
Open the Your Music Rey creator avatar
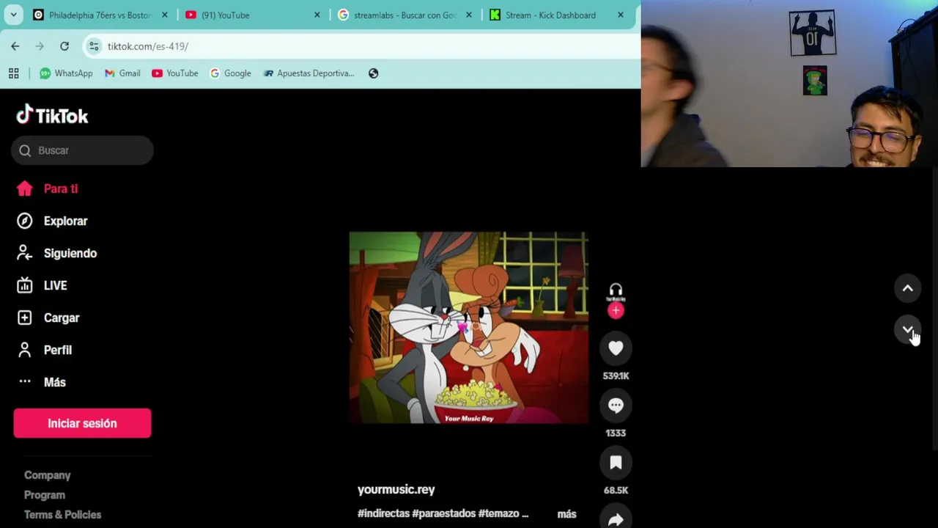[616, 292]
